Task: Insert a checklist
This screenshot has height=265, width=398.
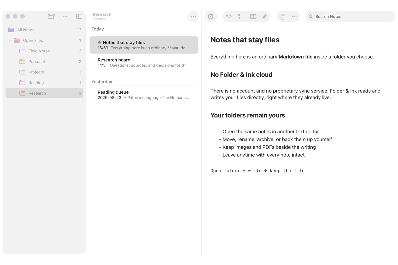Action: (240, 16)
